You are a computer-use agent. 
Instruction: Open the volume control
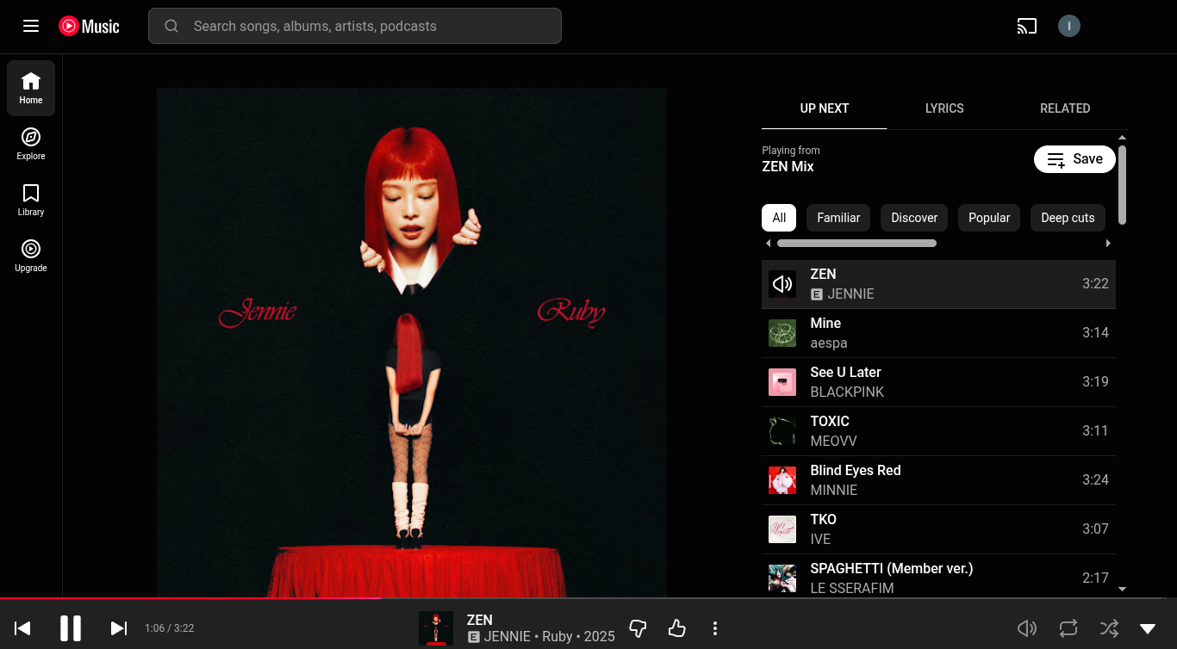[x=1026, y=628]
